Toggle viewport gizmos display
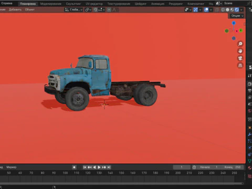252x189 pixels. click(x=195, y=10)
